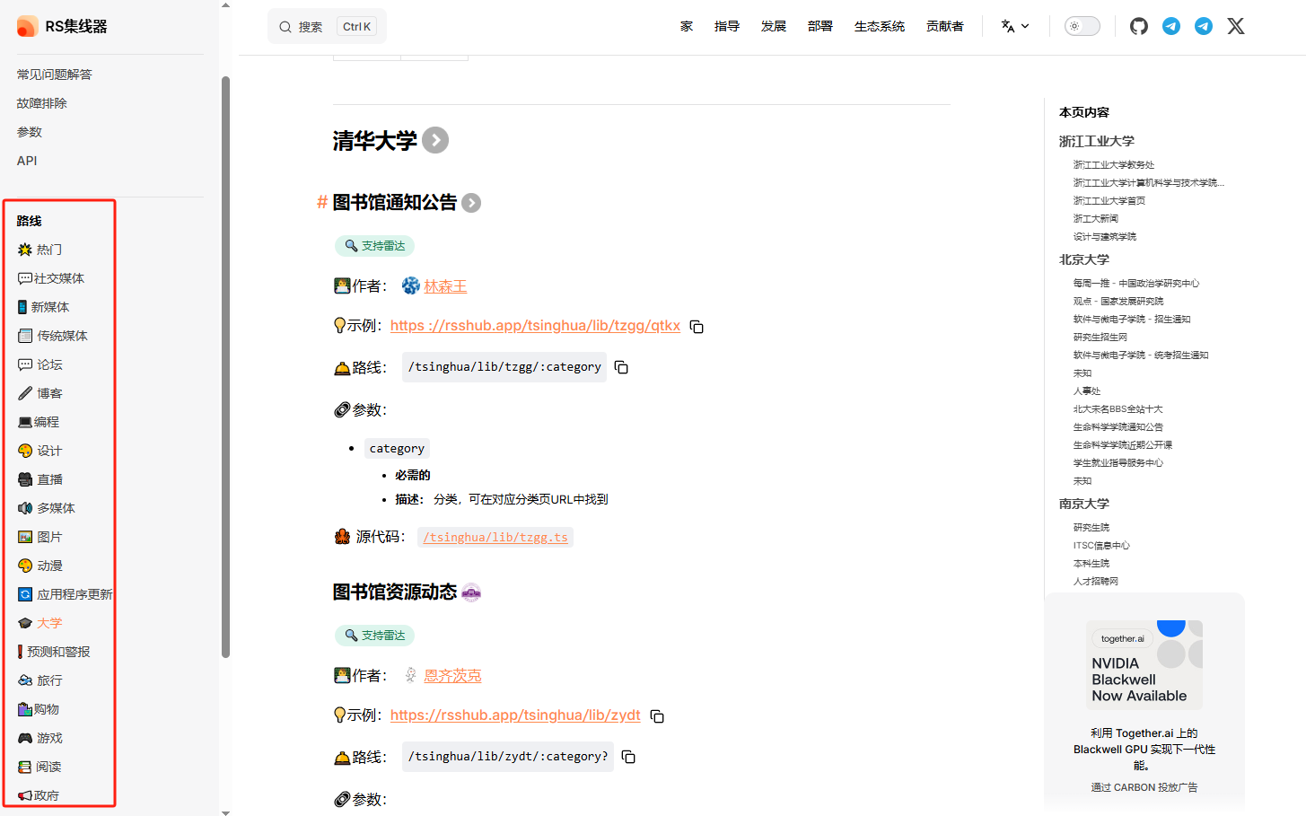Click the arrow next to 图书馆通知公告
The image size is (1306, 816).
[471, 203]
